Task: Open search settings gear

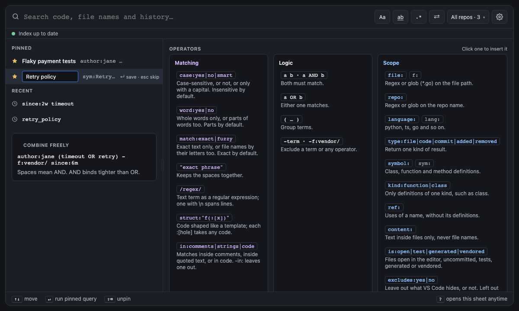Action: [x=500, y=17]
